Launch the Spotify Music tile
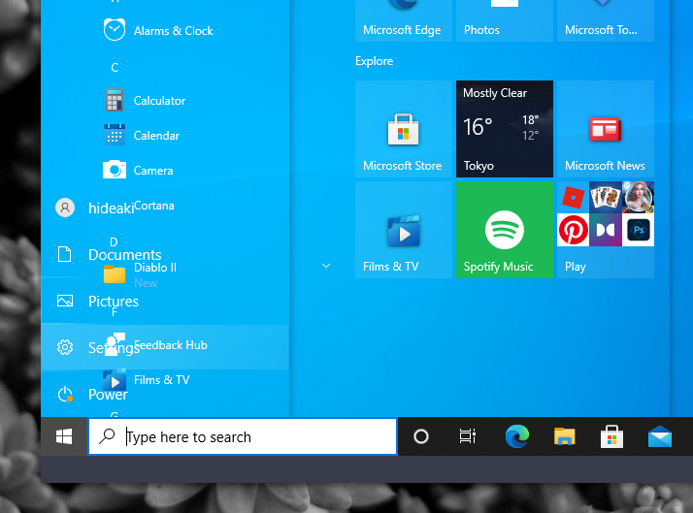Screen dimensions: 693x513 coord(505,230)
